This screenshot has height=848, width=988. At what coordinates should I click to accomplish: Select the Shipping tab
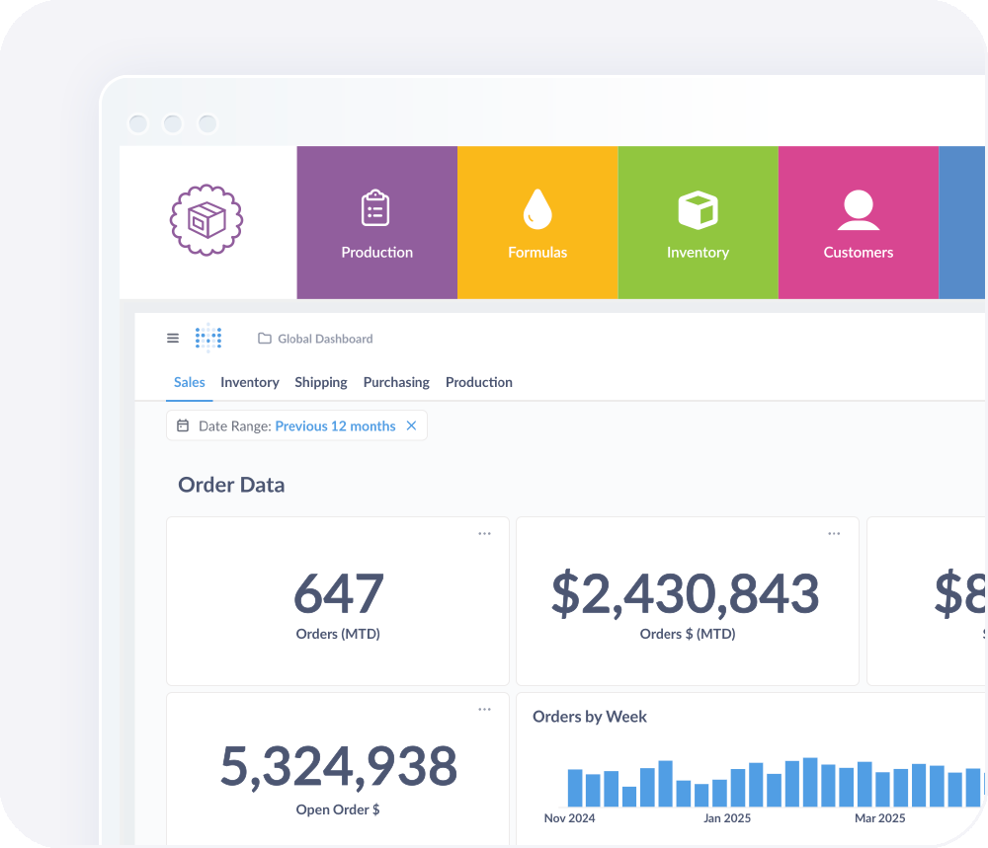coord(321,382)
